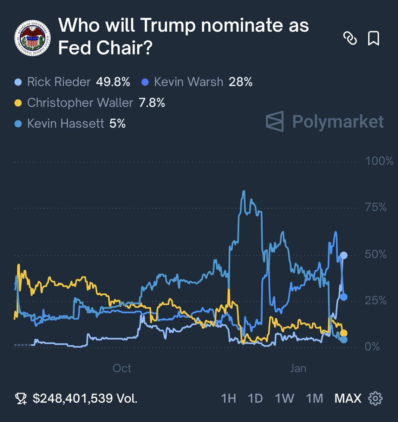Click Christopher Waller yellow legend dot
The width and height of the screenshot is (398, 422).
tap(18, 103)
